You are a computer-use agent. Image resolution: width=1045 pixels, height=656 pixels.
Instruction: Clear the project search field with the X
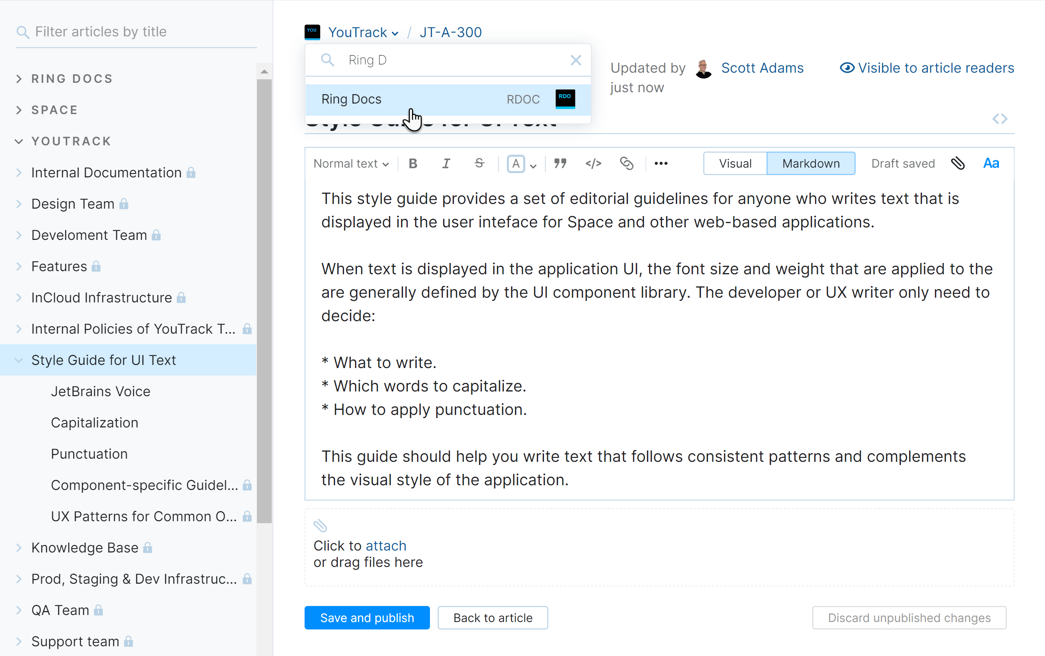(576, 60)
